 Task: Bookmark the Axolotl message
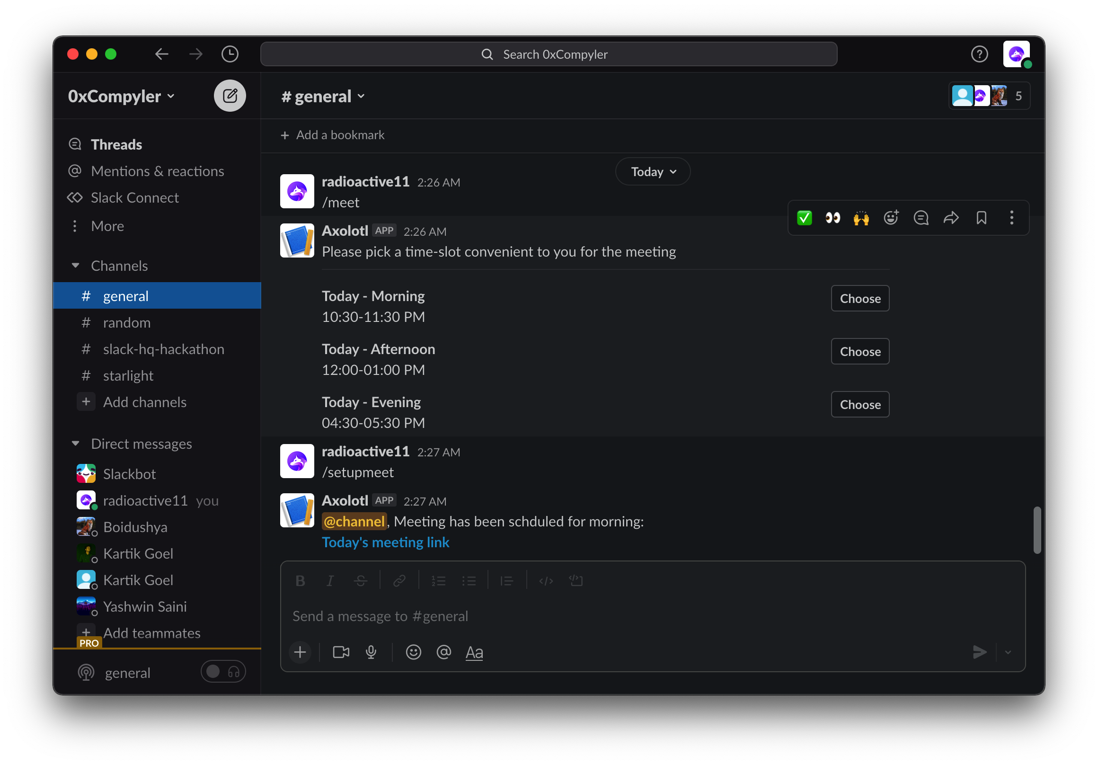click(981, 218)
